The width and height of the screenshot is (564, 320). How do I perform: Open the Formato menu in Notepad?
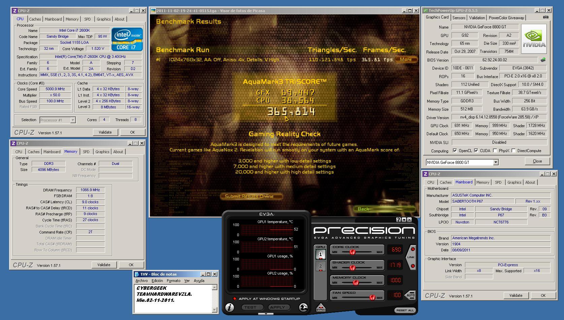tap(174, 281)
